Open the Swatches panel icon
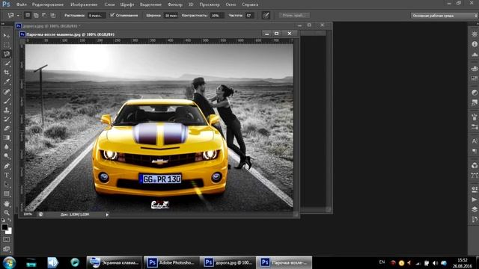The width and height of the screenshot is (479, 269). [475, 78]
